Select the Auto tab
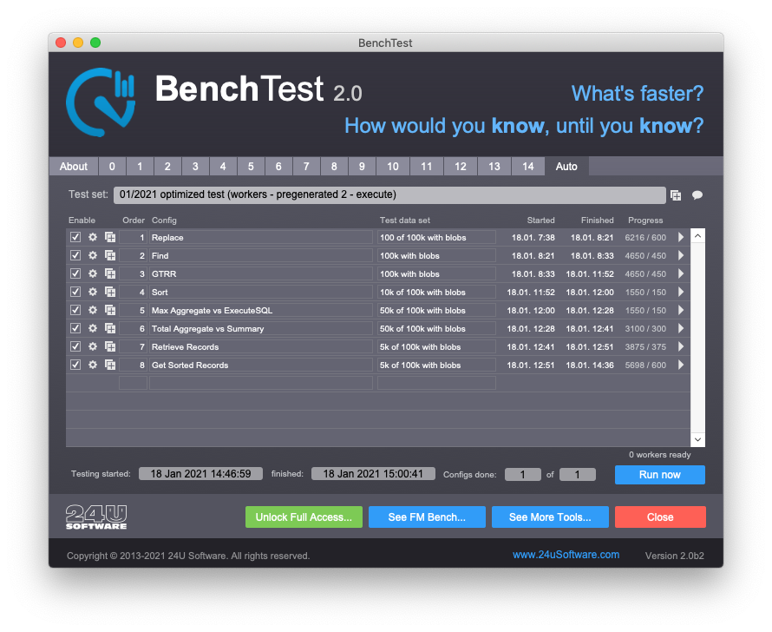The height and width of the screenshot is (632, 772). click(x=566, y=167)
